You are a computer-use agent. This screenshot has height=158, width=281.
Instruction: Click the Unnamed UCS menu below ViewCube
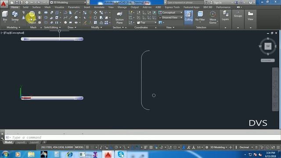click(x=267, y=61)
